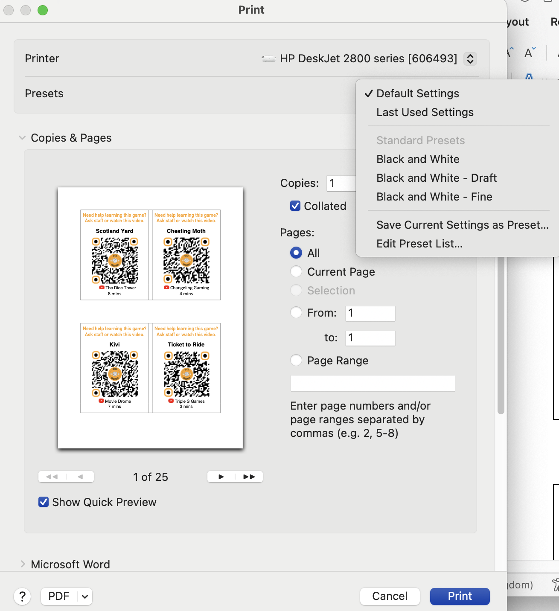Decrease font size in Word window
The height and width of the screenshot is (611, 559).
click(530, 52)
